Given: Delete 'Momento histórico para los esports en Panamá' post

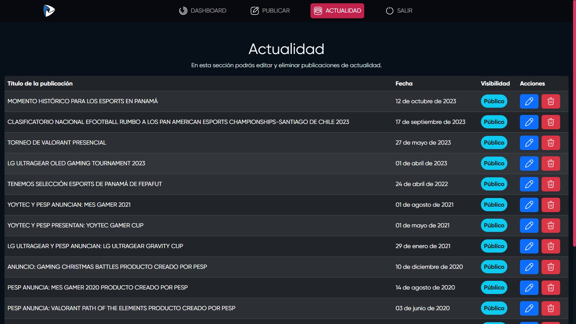Looking at the screenshot, I should click(x=551, y=101).
